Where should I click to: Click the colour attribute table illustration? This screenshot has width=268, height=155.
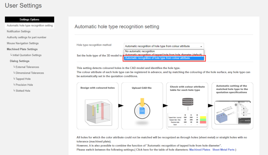(187, 106)
